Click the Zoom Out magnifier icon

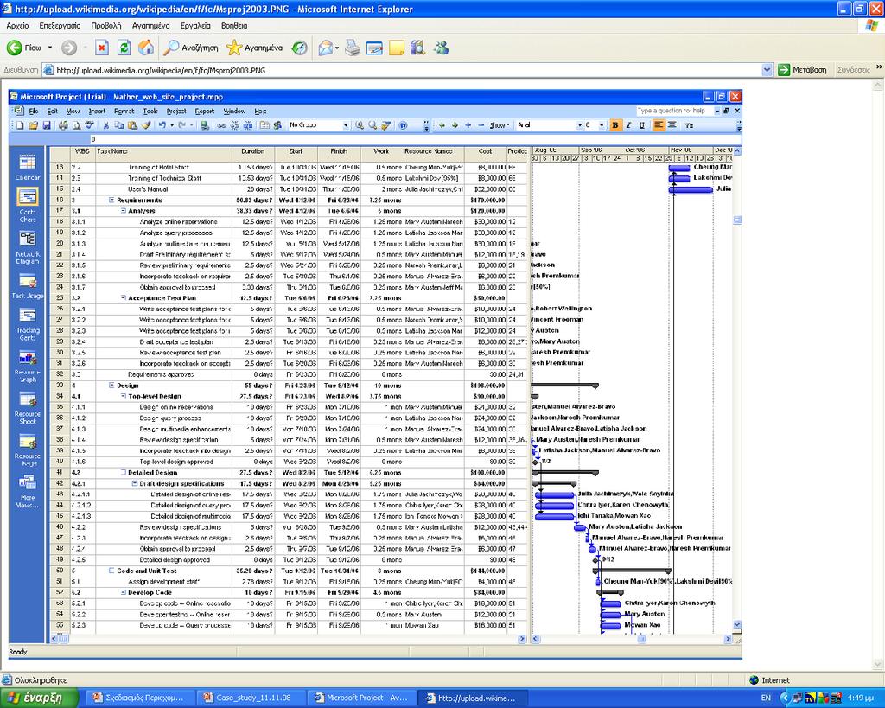point(372,125)
